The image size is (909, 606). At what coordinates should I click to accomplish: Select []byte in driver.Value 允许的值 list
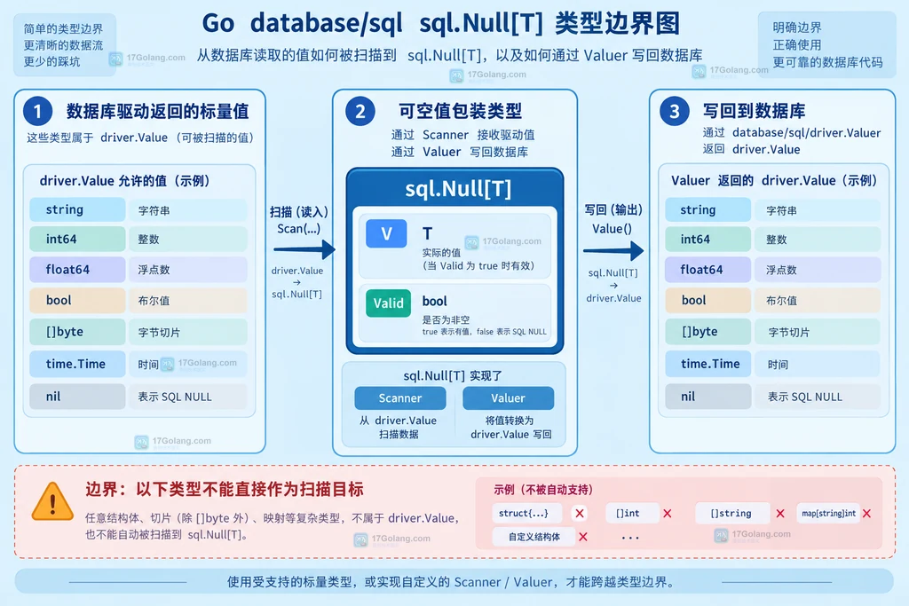click(78, 332)
